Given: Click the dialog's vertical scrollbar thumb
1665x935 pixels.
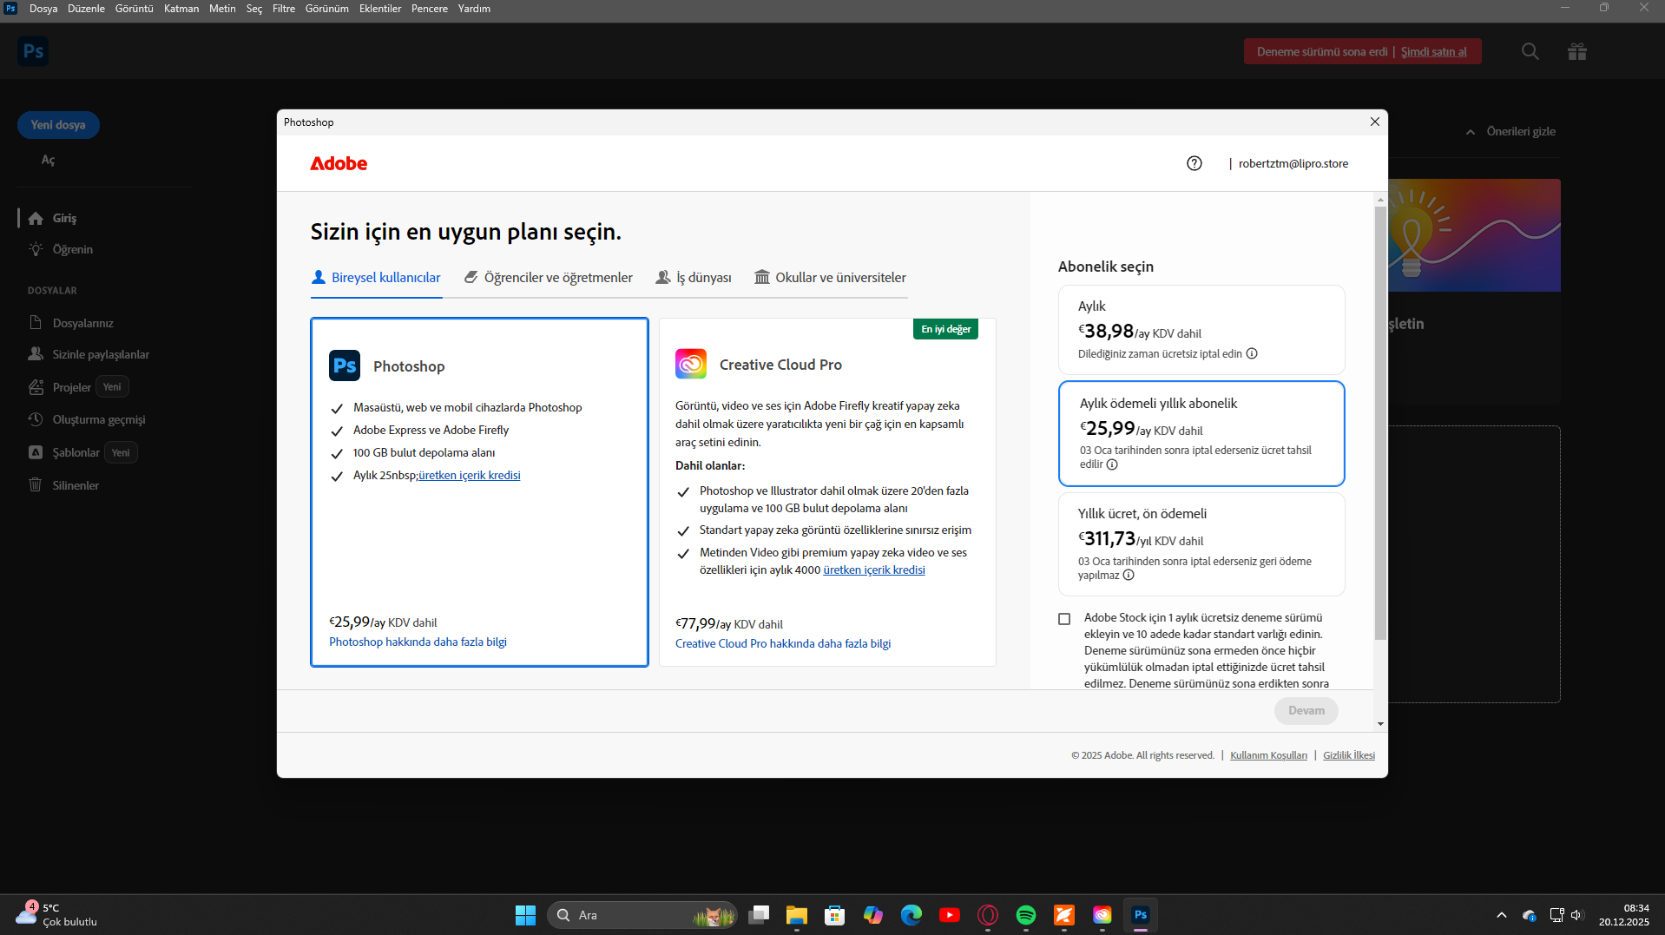Looking at the screenshot, I should (x=1380, y=424).
